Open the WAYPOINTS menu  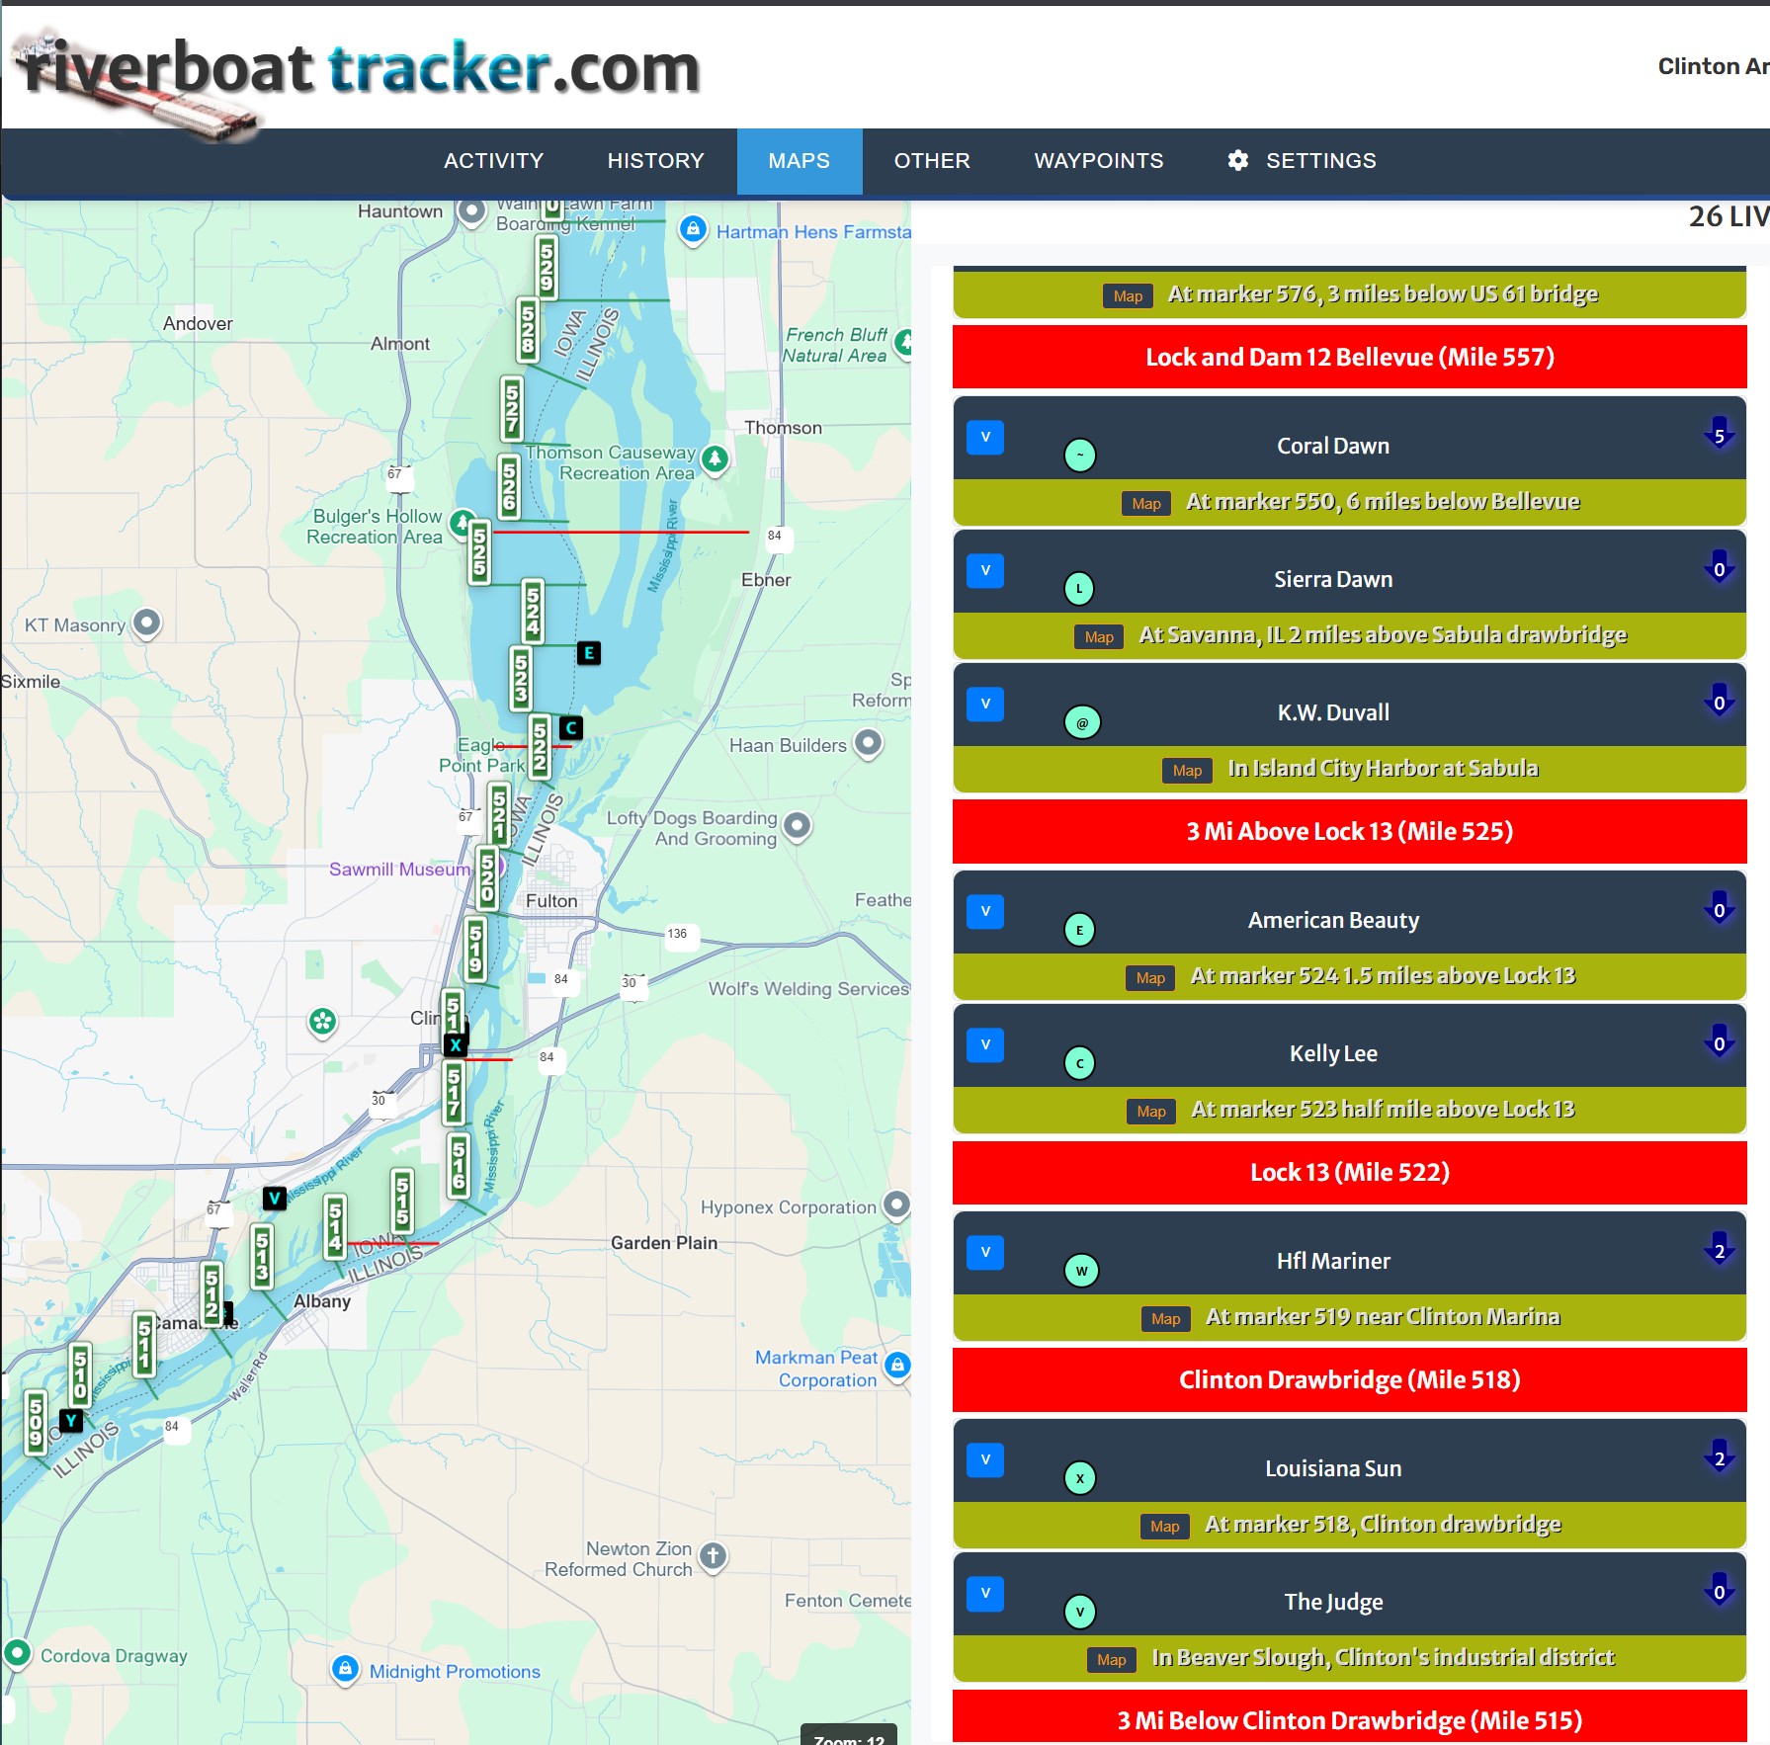1099,161
